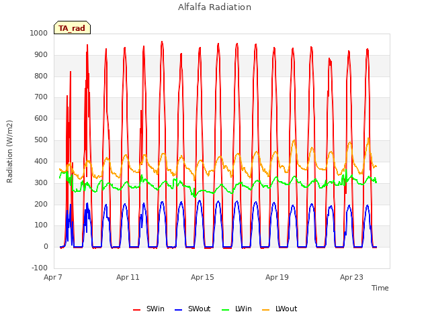Click the 900 y-axis tick label
Screen dimensions: 430x322
coord(41,54)
